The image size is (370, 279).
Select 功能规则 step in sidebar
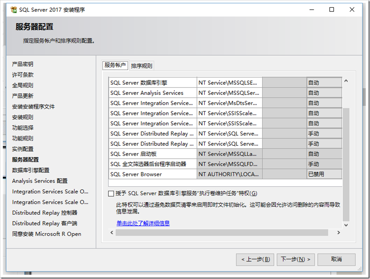tap(23, 138)
